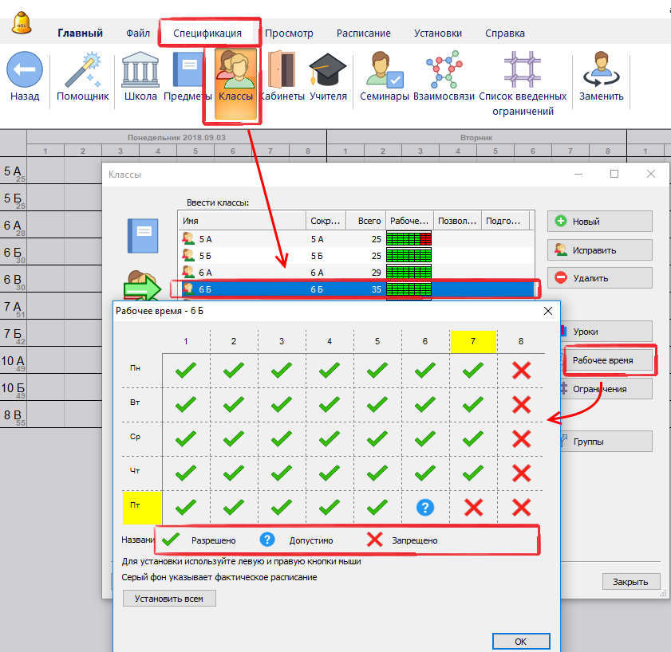Select the Предметы book icon
671x652 pixels.
[187, 70]
